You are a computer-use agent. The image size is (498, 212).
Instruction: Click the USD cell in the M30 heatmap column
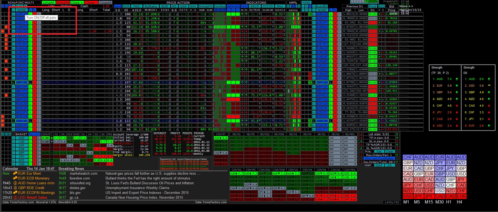(x=440, y=191)
